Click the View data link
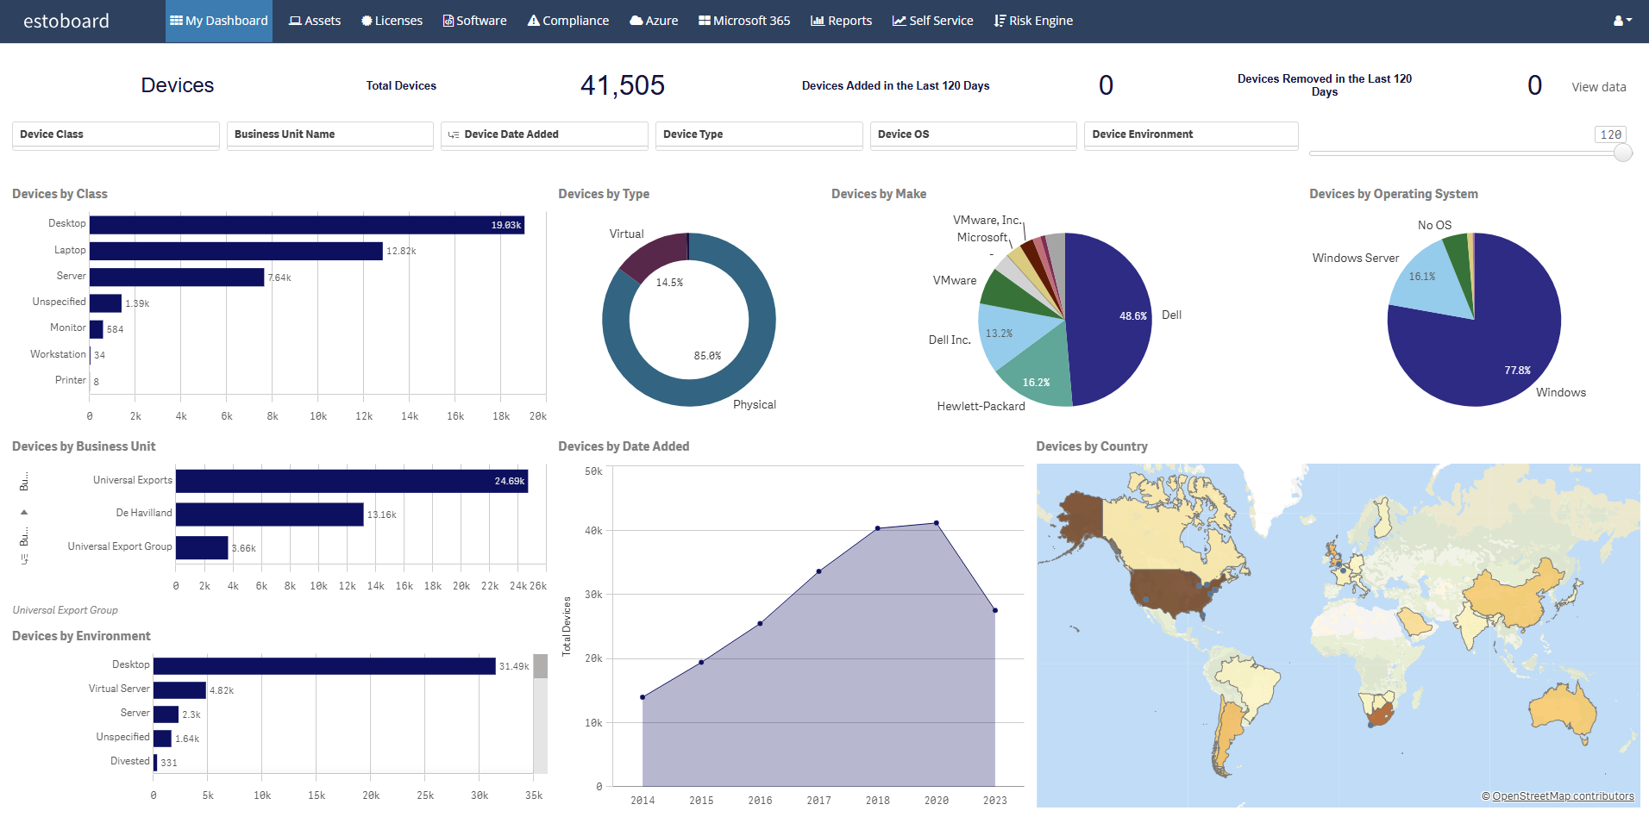 [x=1598, y=87]
